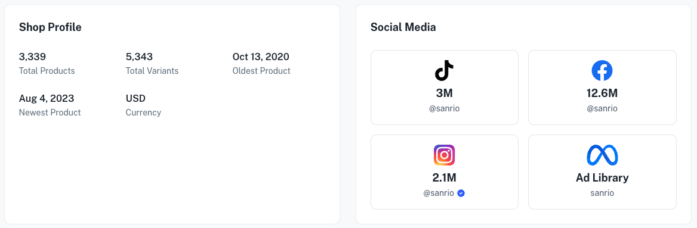Open the Instagram @sanrio handle
Viewport: 697px width, 228px height.
pyautogui.click(x=439, y=193)
